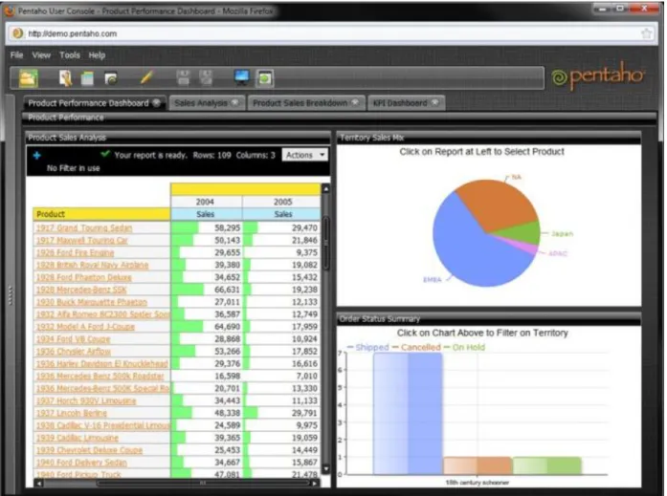Click the bookmark star in address bar
This screenshot has width=667, height=496.
(x=647, y=33)
